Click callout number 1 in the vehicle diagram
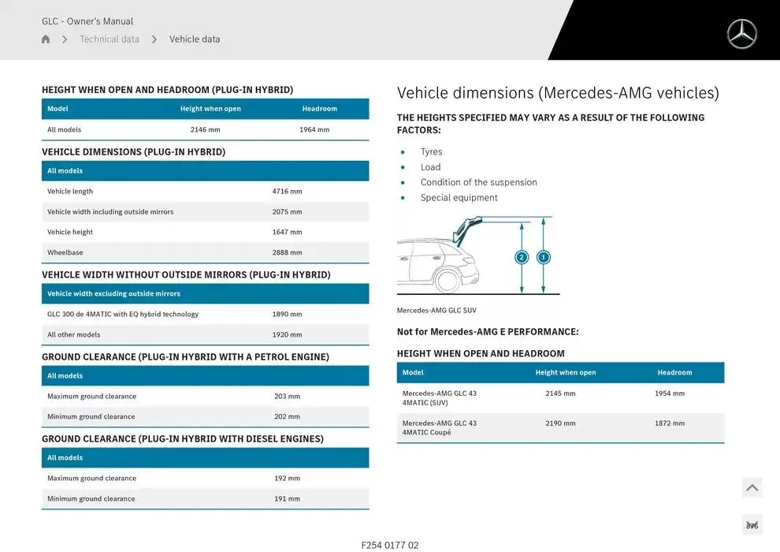Screen dimensions: 780x552 coord(543,257)
